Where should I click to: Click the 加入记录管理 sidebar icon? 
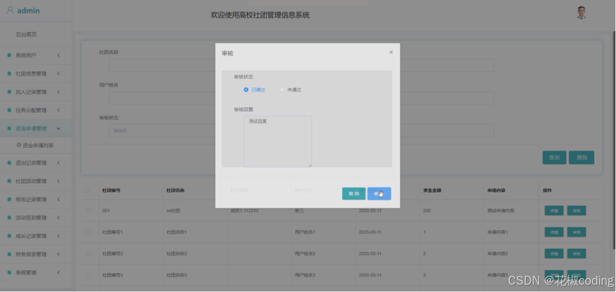(x=9, y=92)
